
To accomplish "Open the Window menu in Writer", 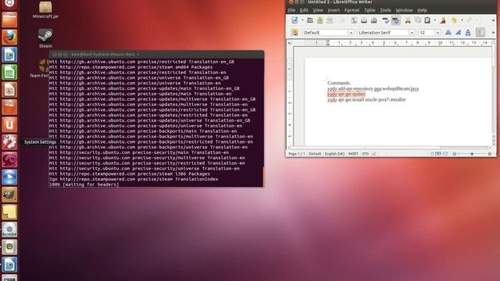I will (x=404, y=10).
